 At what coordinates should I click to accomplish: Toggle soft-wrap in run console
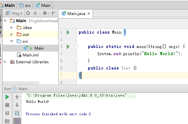pyautogui.click(x=17, y=113)
